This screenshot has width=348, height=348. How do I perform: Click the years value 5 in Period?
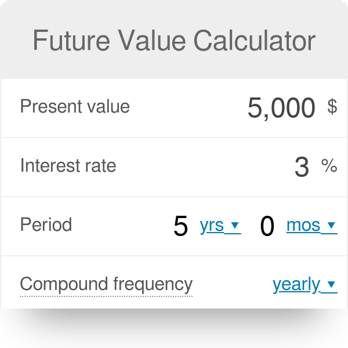tap(181, 226)
